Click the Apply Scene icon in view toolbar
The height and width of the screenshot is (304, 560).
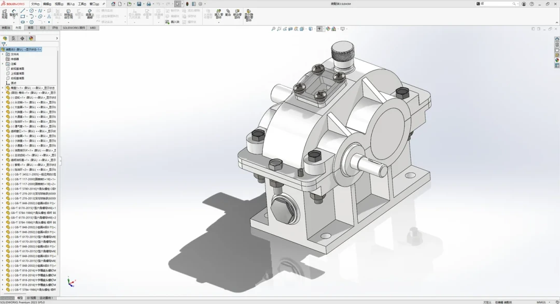coord(333,29)
